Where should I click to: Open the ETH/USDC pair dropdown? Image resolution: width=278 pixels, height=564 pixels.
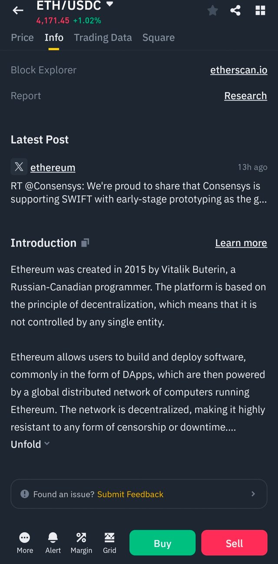tap(109, 4)
